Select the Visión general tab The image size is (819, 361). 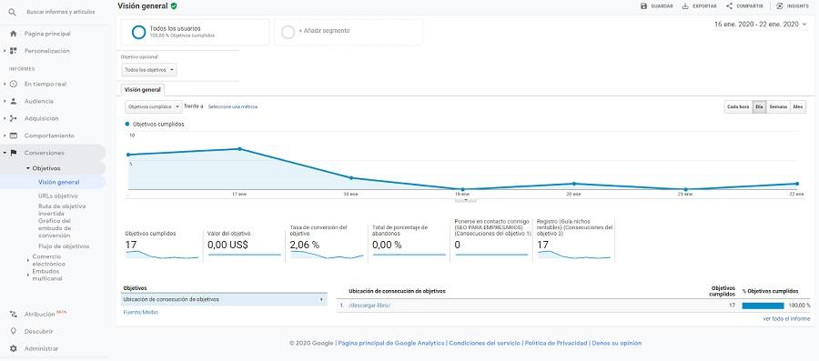(143, 90)
